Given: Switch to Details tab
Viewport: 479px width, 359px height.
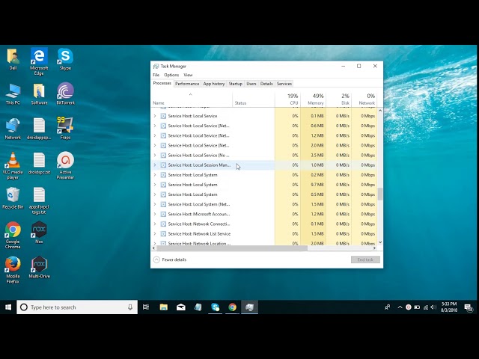Looking at the screenshot, I should coord(266,84).
